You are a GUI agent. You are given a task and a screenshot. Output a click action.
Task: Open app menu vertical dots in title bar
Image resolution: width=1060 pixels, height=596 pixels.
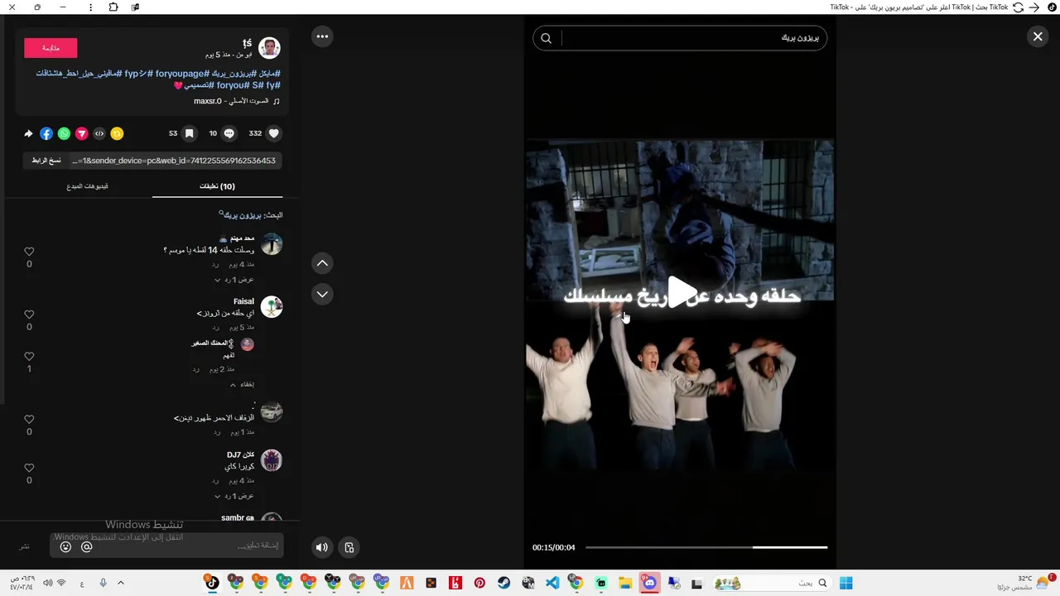[90, 7]
